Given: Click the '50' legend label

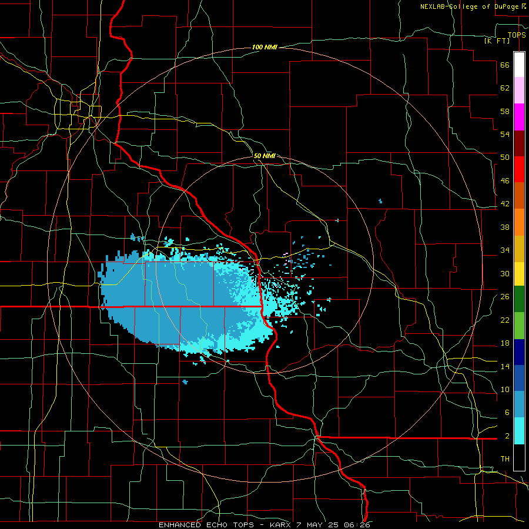Looking at the screenshot, I should coord(505,158).
